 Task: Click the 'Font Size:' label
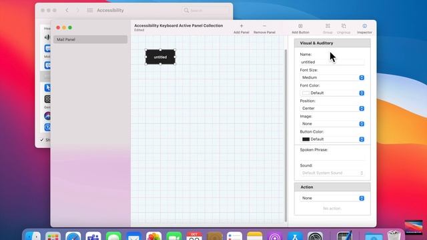tap(309, 70)
